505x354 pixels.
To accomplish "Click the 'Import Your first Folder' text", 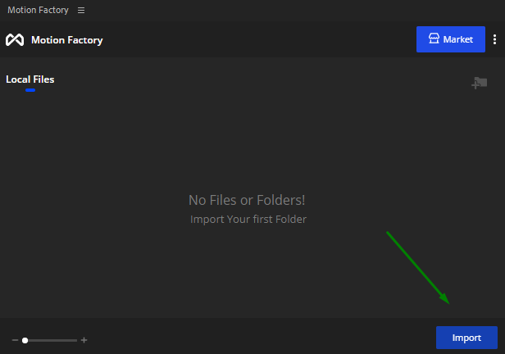I will pyautogui.click(x=248, y=219).
